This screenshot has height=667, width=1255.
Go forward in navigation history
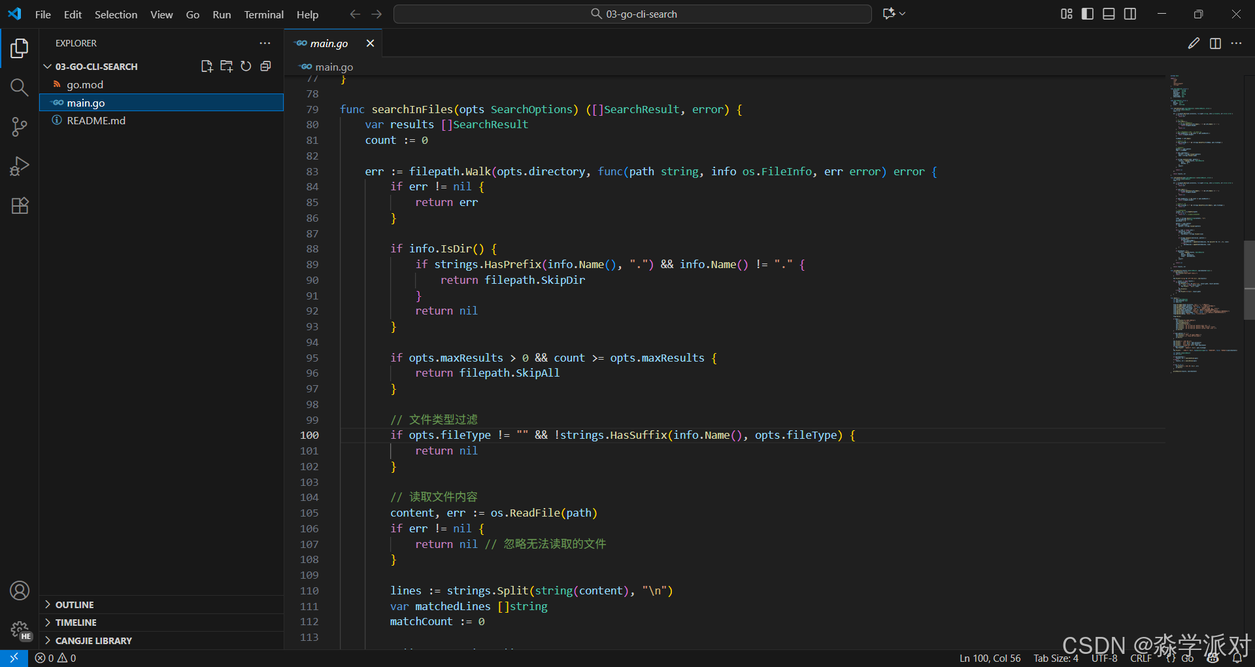[x=376, y=14]
